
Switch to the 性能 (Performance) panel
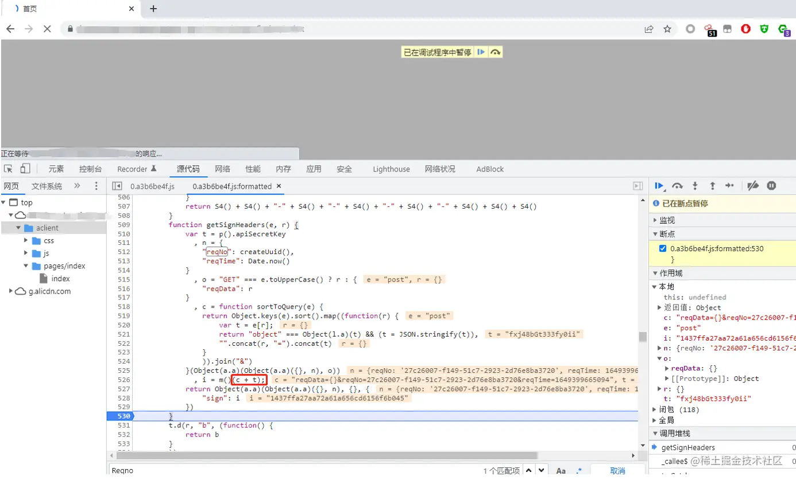pyautogui.click(x=253, y=169)
